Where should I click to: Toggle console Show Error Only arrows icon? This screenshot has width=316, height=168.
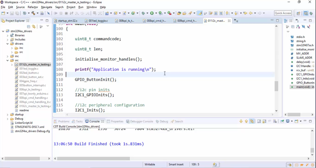click(x=252, y=121)
